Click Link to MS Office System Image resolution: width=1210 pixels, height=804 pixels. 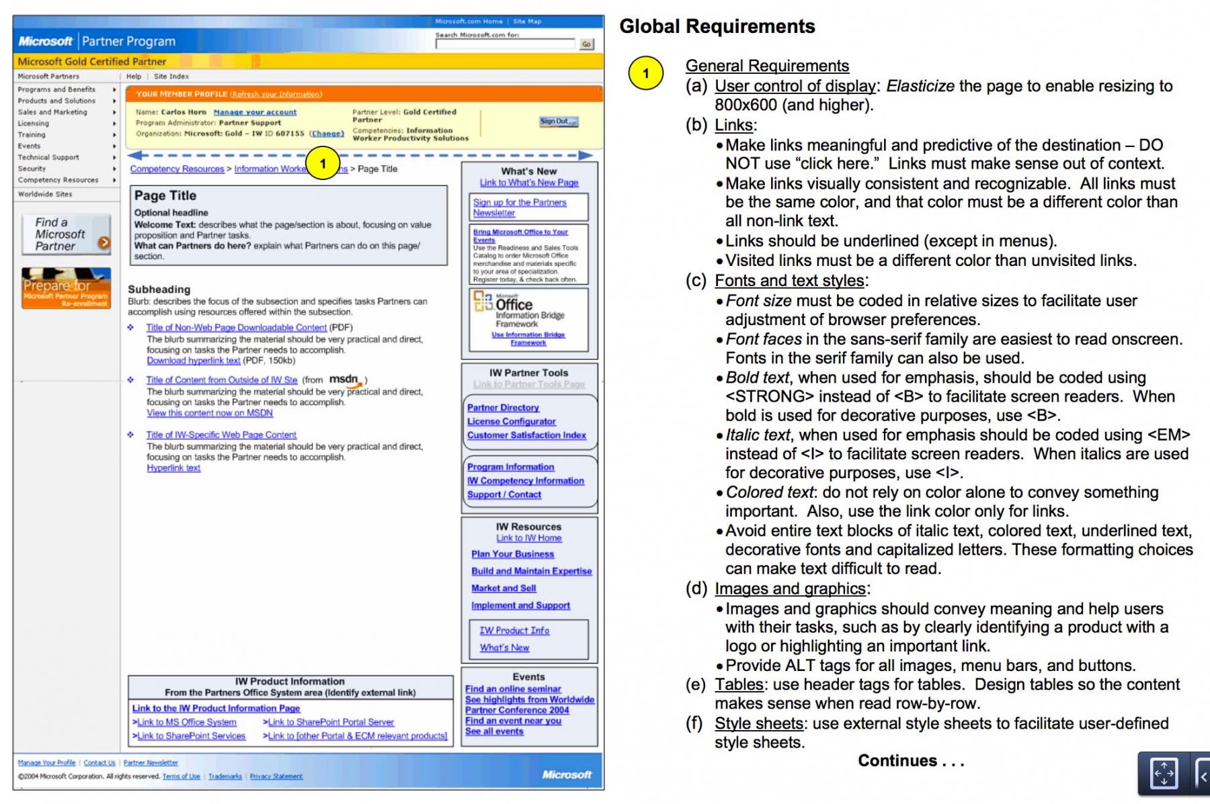pyautogui.click(x=187, y=723)
